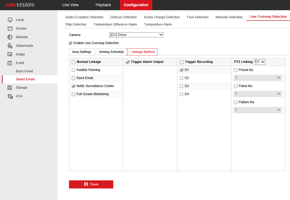Save the linkage method settings
The image size is (290, 200).
[91, 184]
